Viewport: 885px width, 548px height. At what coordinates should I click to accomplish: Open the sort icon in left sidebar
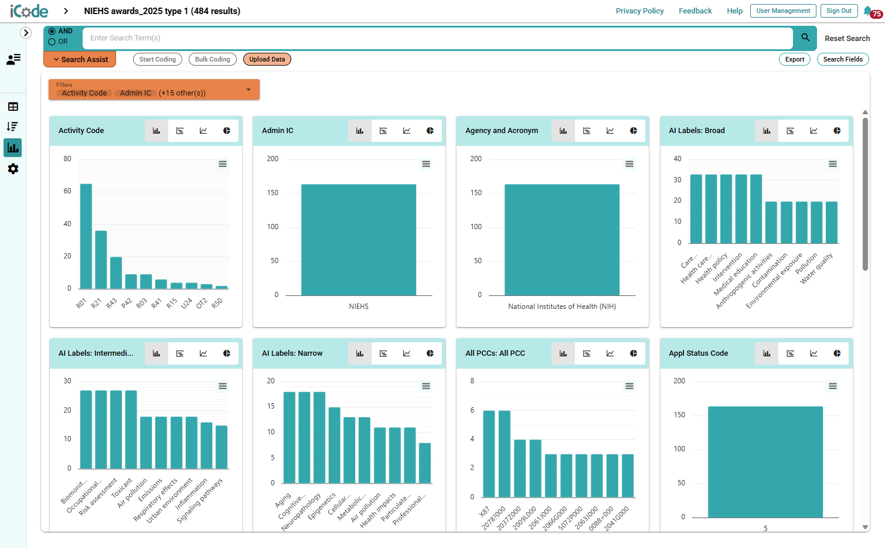(x=13, y=127)
